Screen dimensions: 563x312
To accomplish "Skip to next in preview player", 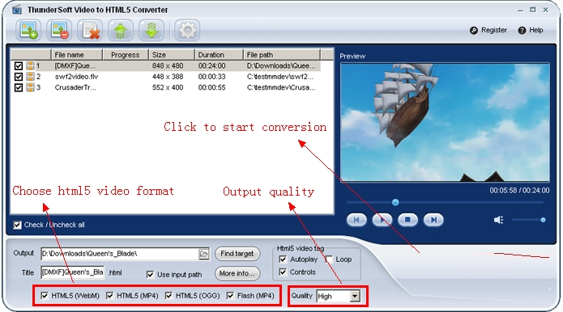I will 433,220.
